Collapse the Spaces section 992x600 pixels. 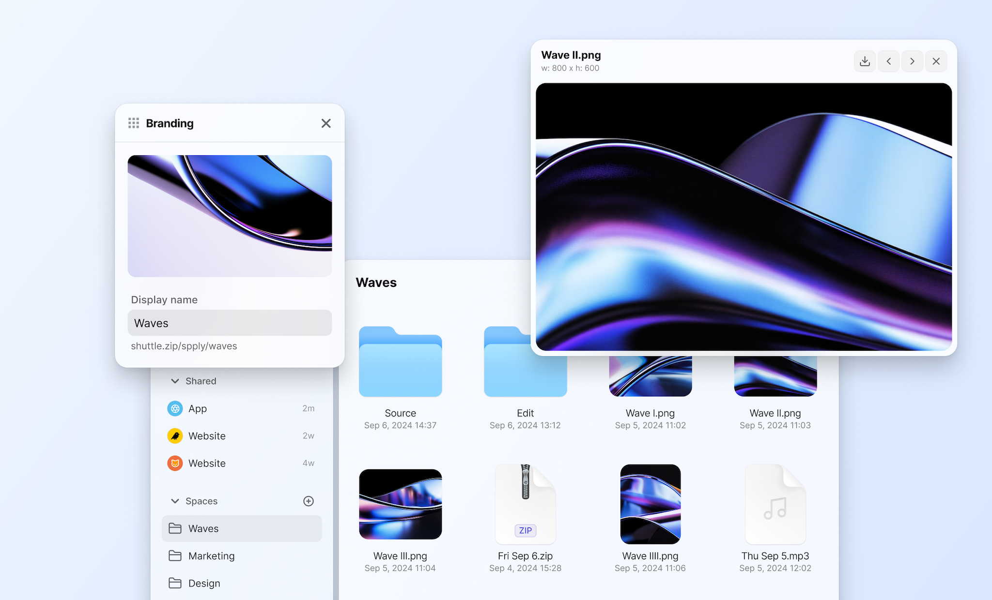point(175,501)
